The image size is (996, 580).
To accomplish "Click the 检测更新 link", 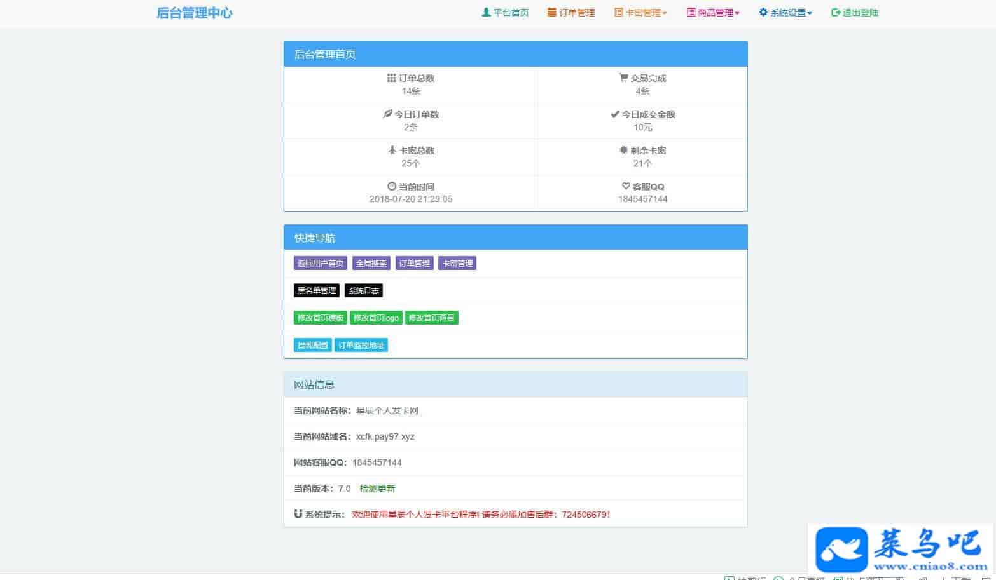I will pos(377,489).
